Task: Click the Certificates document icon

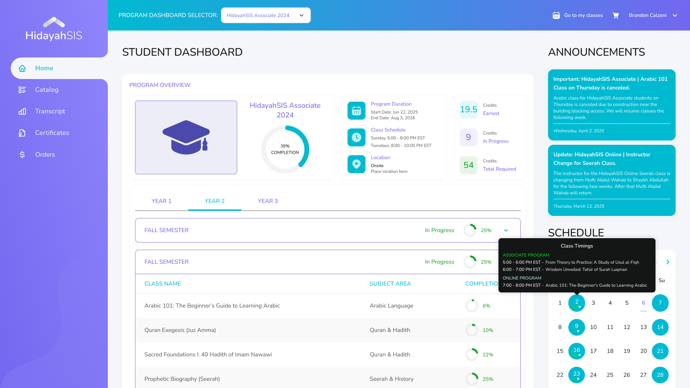Action: pyautogui.click(x=22, y=133)
